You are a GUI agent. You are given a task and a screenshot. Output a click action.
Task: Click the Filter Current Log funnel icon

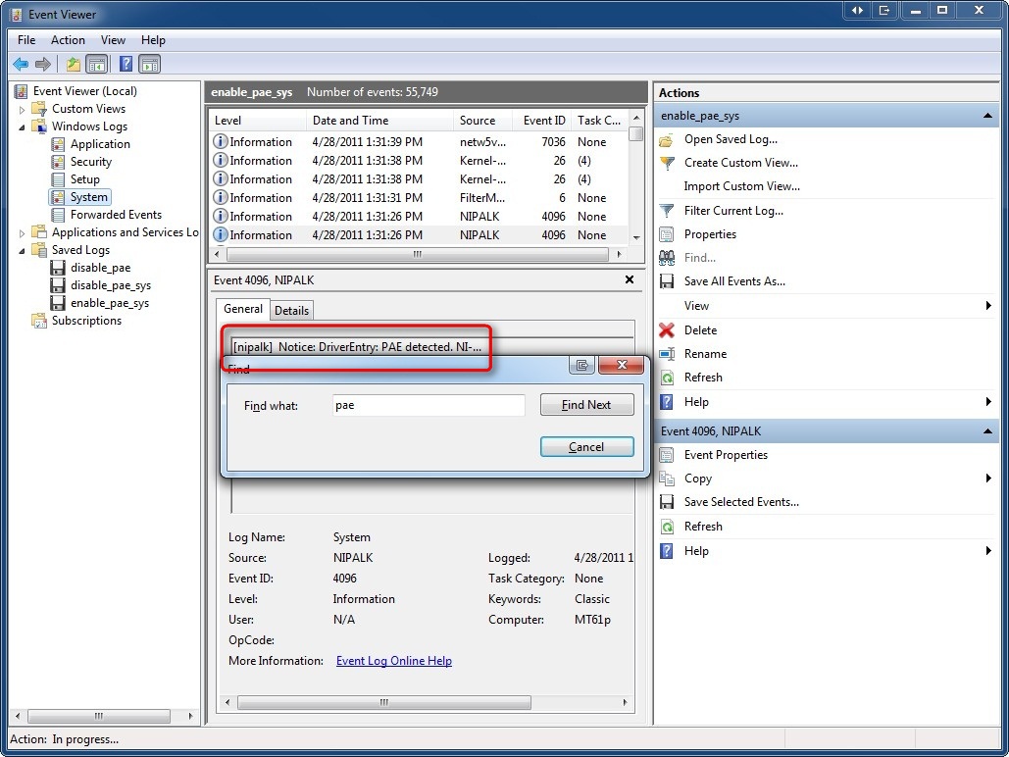pos(667,211)
